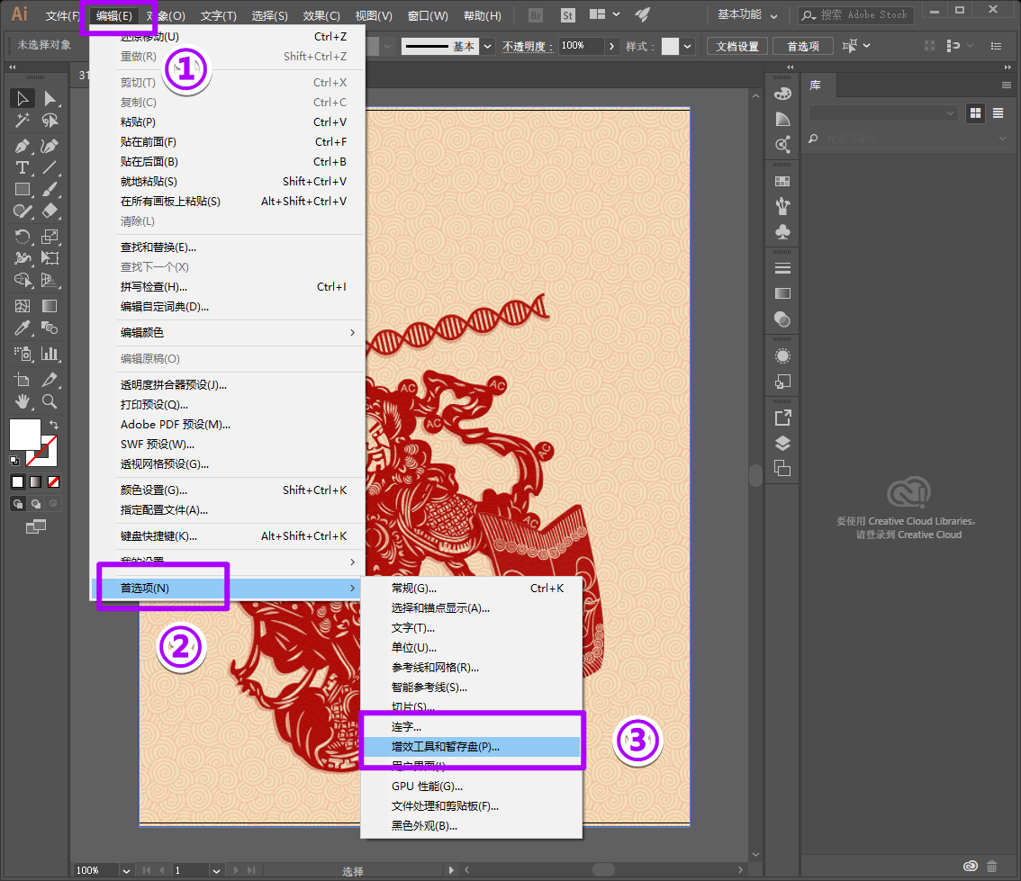1021x881 pixels.
Task: Click the 文档设置 button
Action: tap(737, 46)
